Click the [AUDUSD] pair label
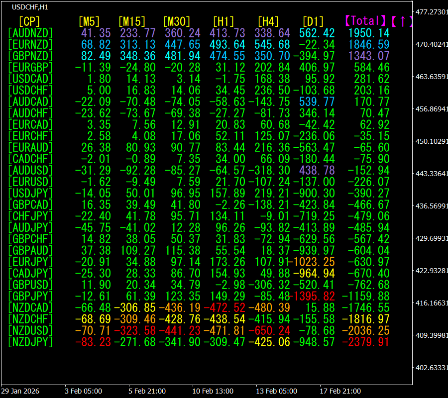The width and height of the screenshot is (448, 398). point(30,170)
